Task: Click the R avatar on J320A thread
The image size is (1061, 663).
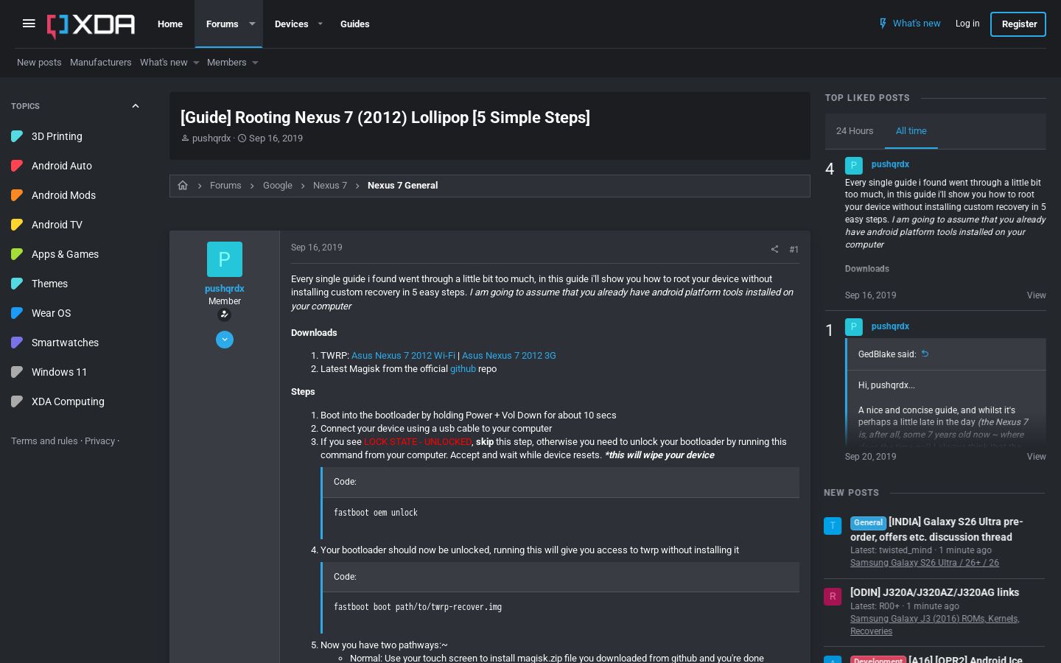Action: coord(833,597)
